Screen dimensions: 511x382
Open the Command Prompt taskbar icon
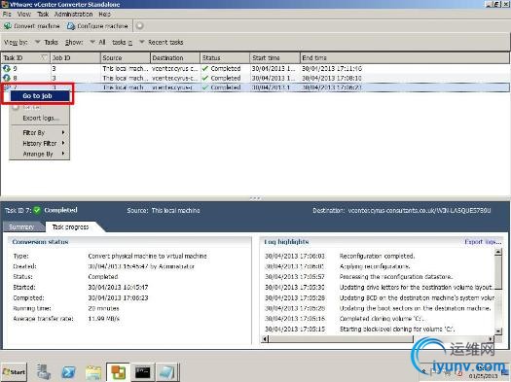tap(142, 372)
